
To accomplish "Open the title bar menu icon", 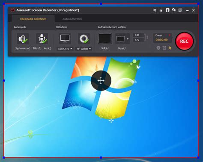I will [x=180, y=10].
